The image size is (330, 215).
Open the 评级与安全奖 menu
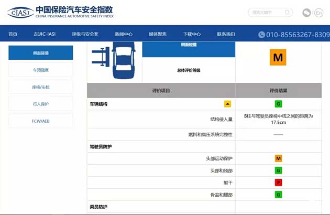85,35
